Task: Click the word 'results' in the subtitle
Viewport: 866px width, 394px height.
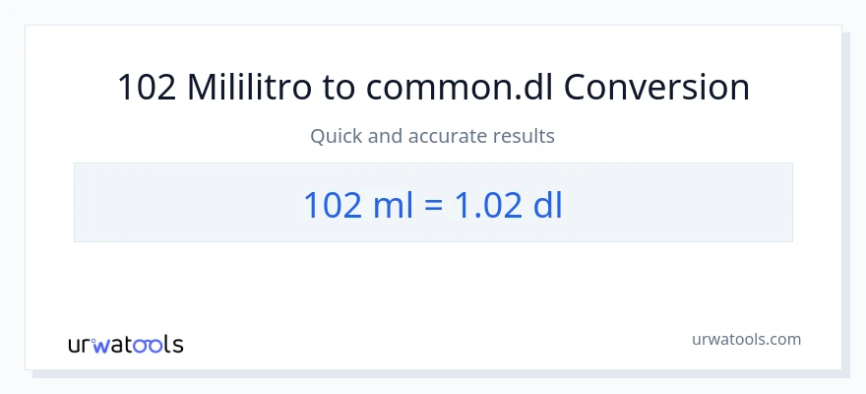Action: click(526, 136)
